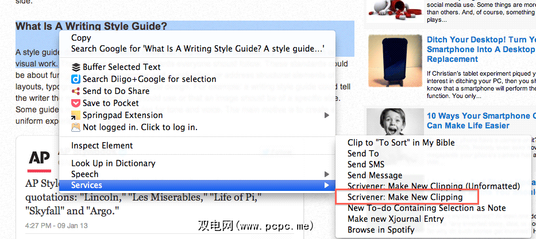Open the Services menu entry
The height and width of the screenshot is (239, 536).
(197, 185)
